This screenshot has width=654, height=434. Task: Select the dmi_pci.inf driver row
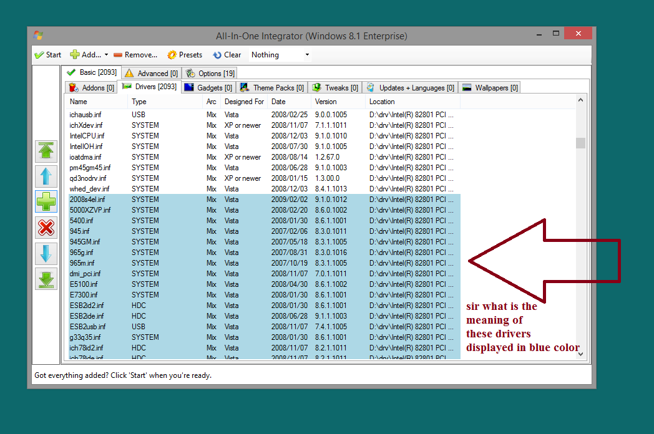[x=265, y=274]
